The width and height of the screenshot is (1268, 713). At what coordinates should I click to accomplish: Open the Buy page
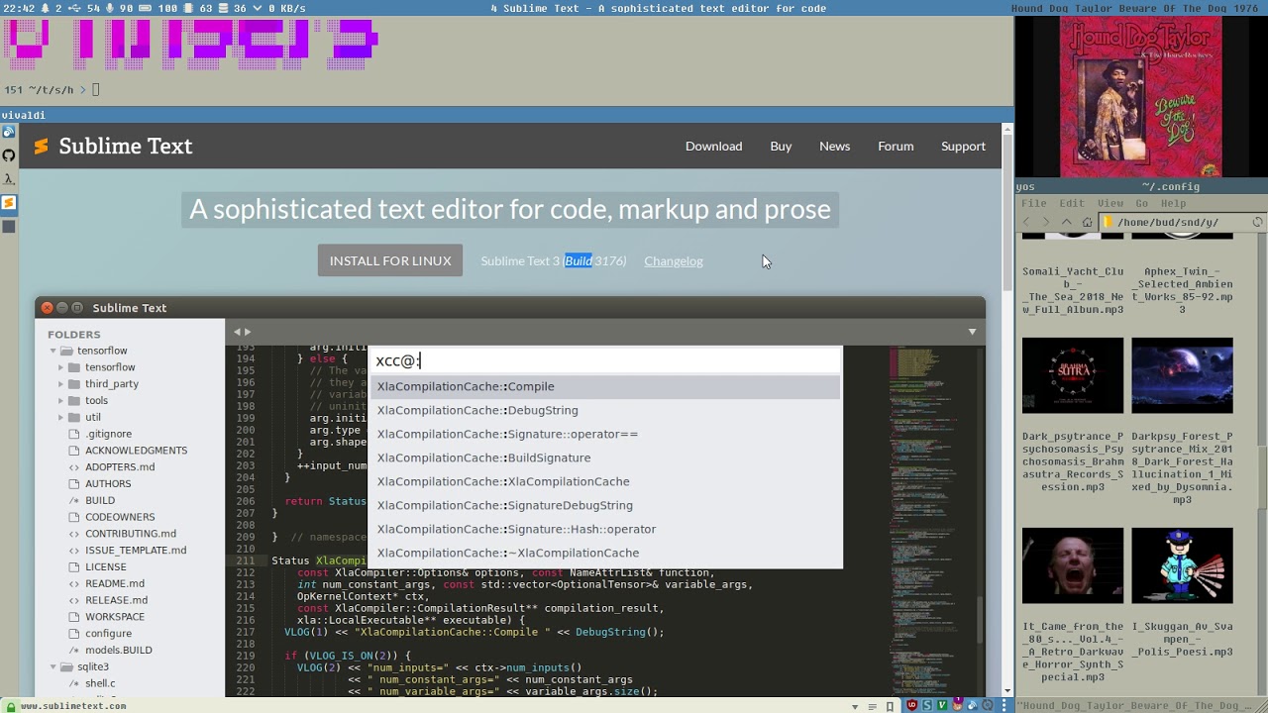tap(781, 147)
